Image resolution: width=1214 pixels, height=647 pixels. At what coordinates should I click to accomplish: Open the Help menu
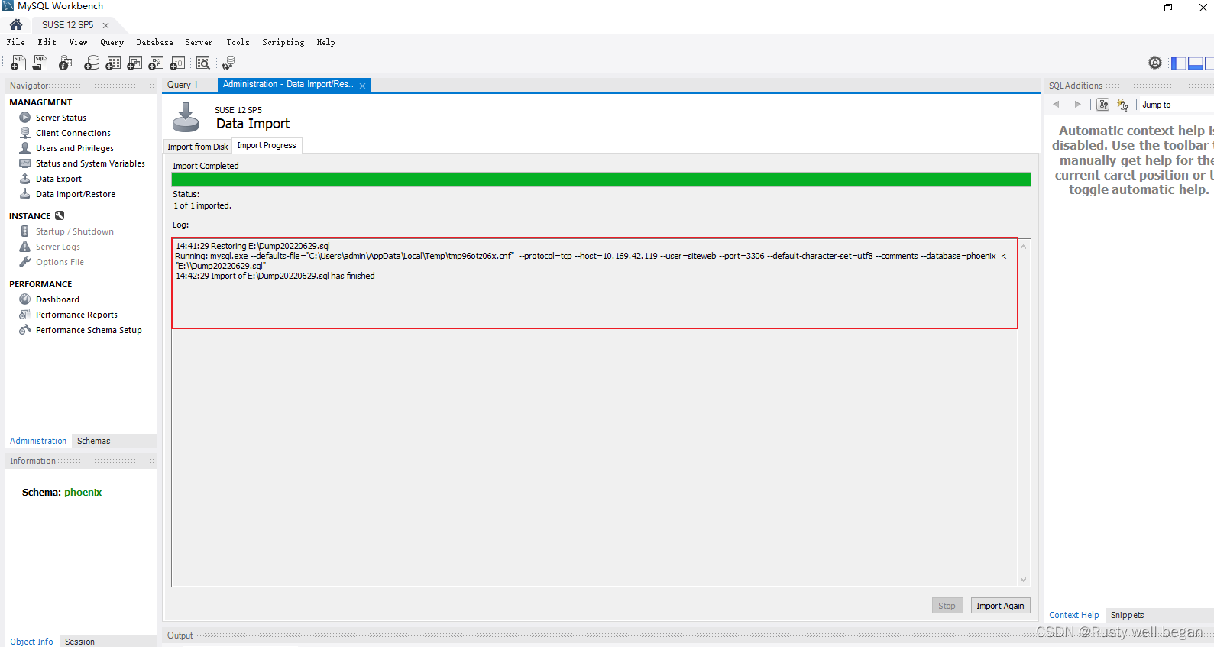pyautogui.click(x=326, y=43)
